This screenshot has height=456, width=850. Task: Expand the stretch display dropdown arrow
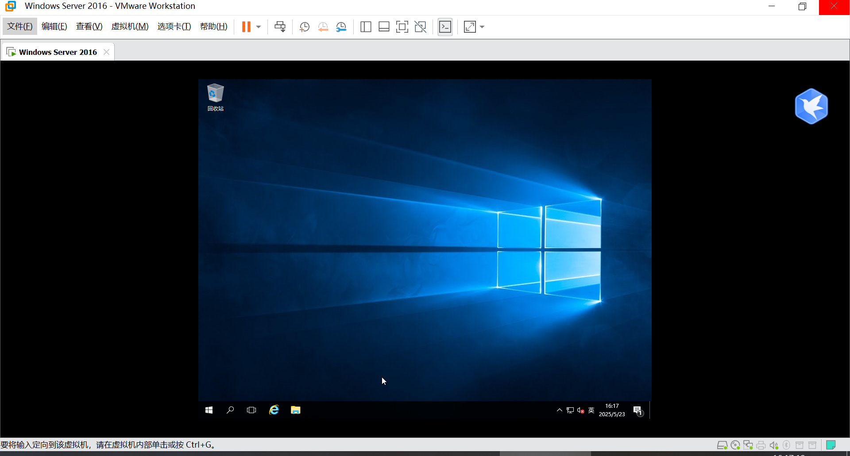click(x=482, y=27)
